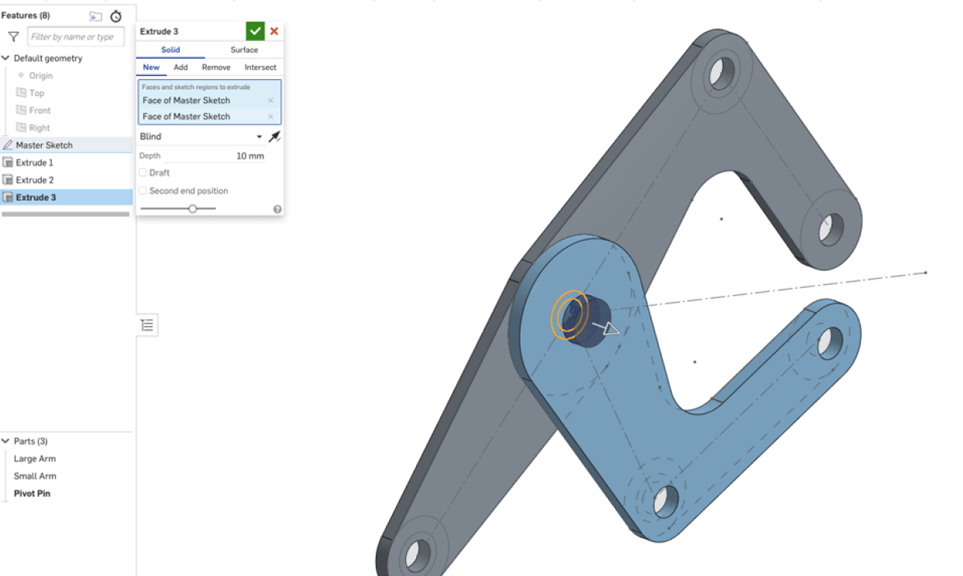Collapse the Default geometry tree section
The height and width of the screenshot is (576, 963).
click(x=5, y=57)
